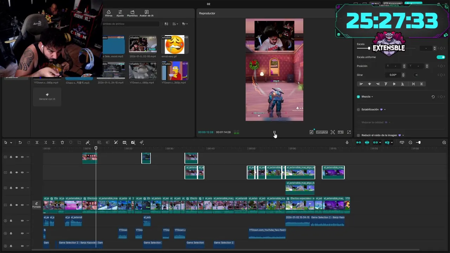Apply the auto enhance magic wand
450x253 pixels.
(x=116, y=143)
